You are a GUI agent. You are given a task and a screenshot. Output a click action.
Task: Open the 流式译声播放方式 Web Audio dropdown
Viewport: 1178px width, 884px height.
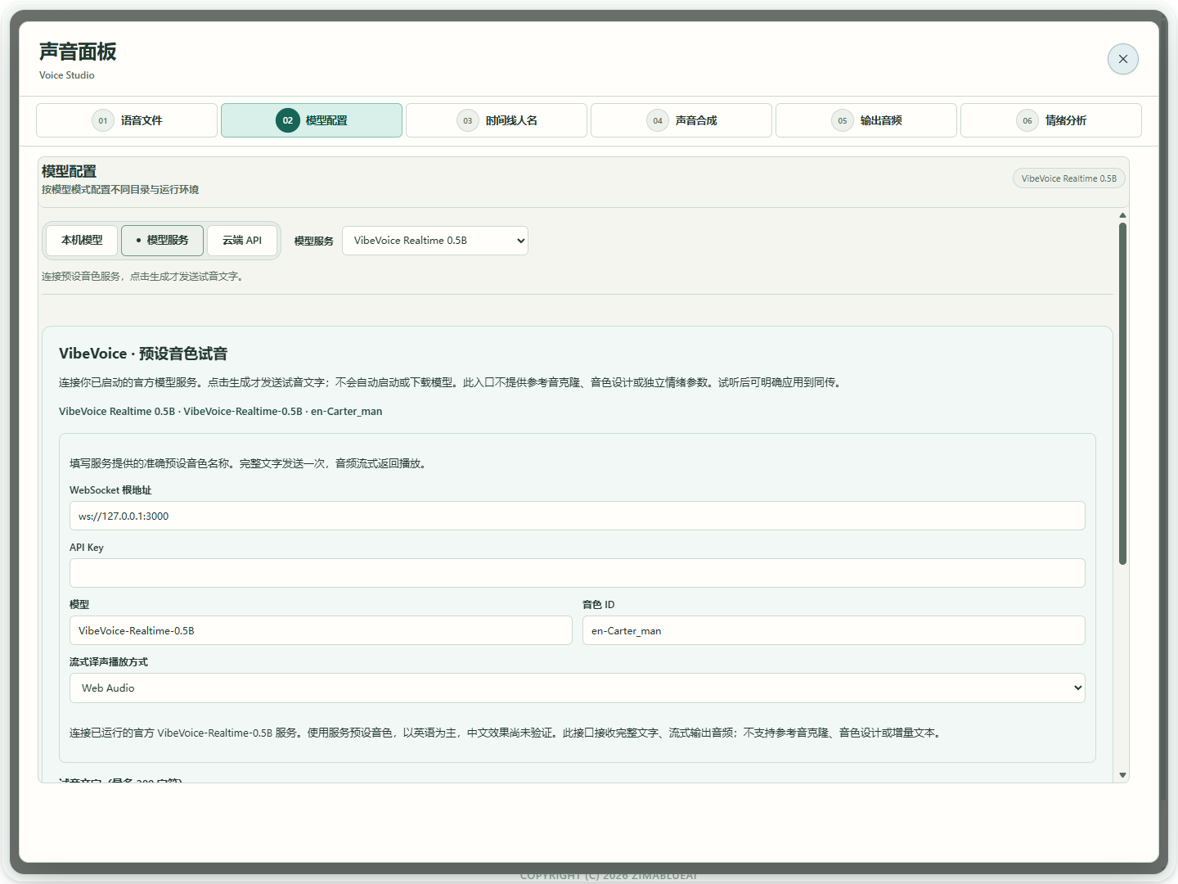click(x=578, y=688)
